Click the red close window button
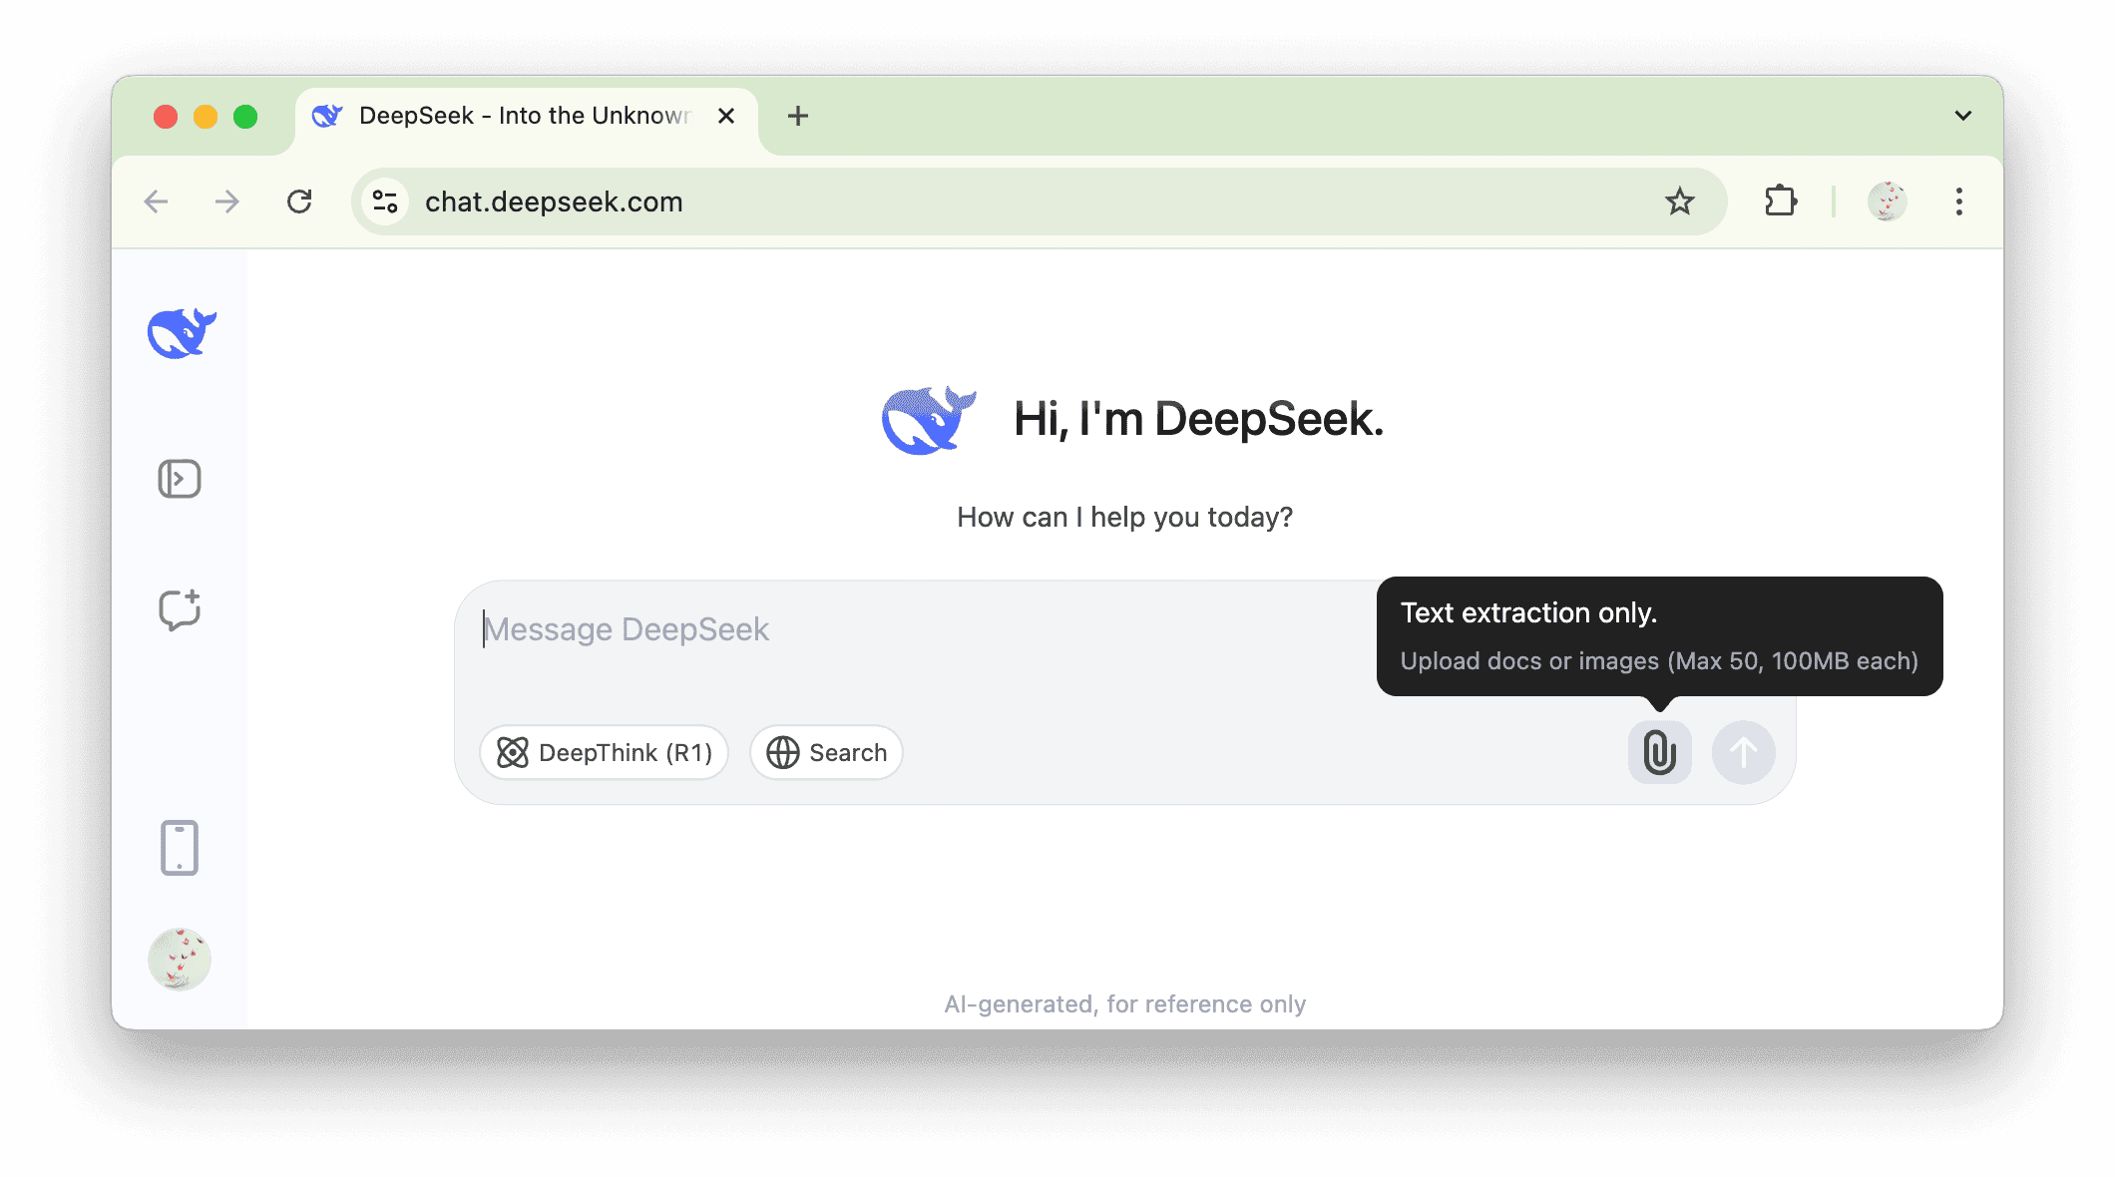 [x=166, y=117]
